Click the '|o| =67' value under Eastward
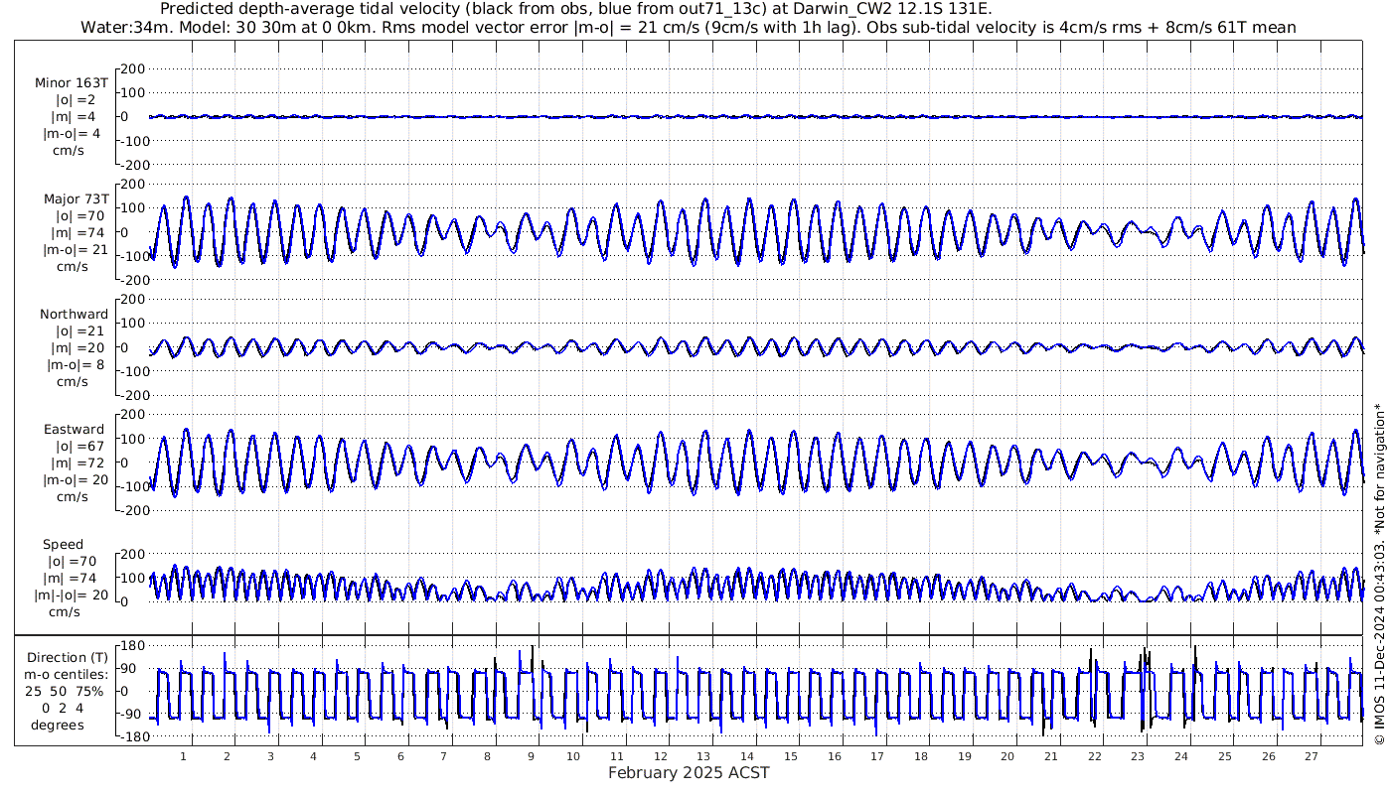 click(x=80, y=446)
